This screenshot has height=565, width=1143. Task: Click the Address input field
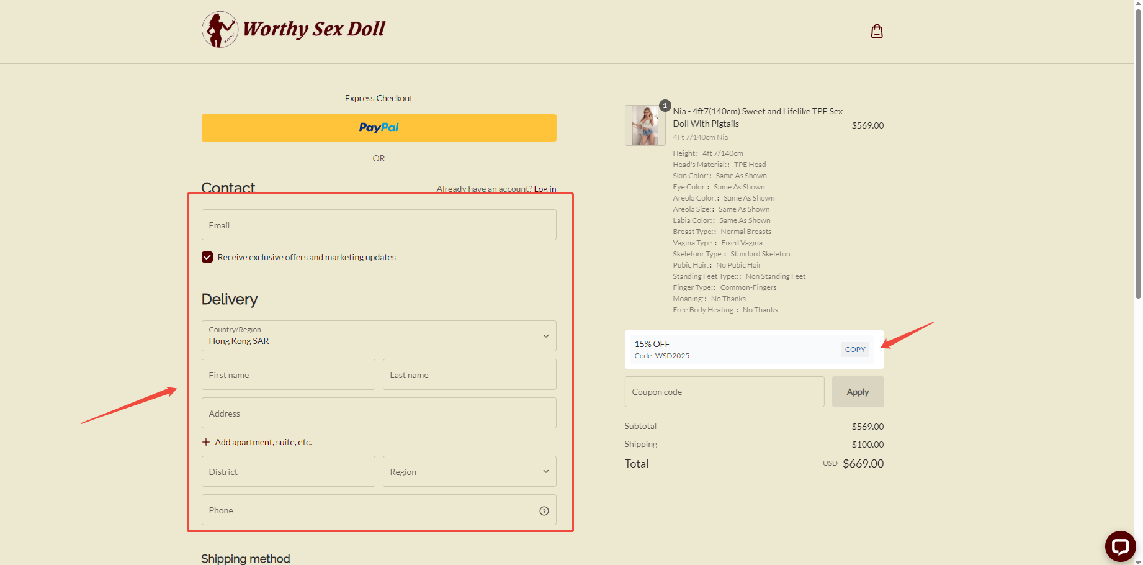[379, 413]
